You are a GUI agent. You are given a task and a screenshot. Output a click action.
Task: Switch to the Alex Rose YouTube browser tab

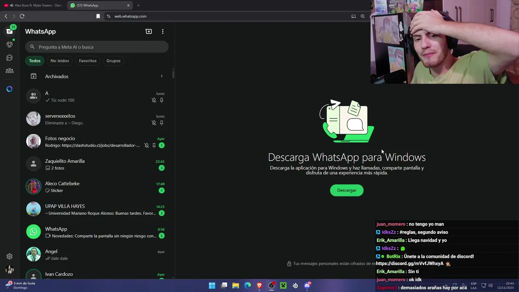33,5
